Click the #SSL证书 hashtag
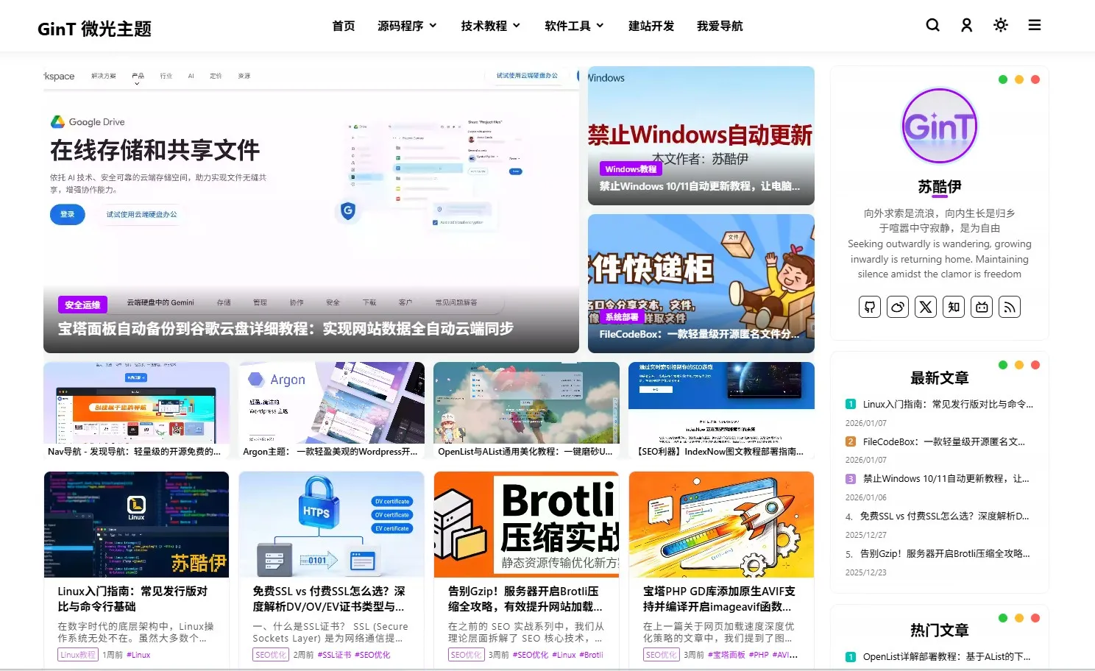Screen dimensions: 1095x671 click(x=334, y=655)
